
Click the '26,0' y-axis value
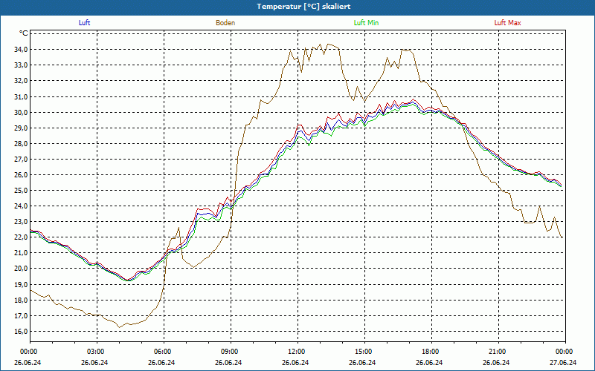21,175
